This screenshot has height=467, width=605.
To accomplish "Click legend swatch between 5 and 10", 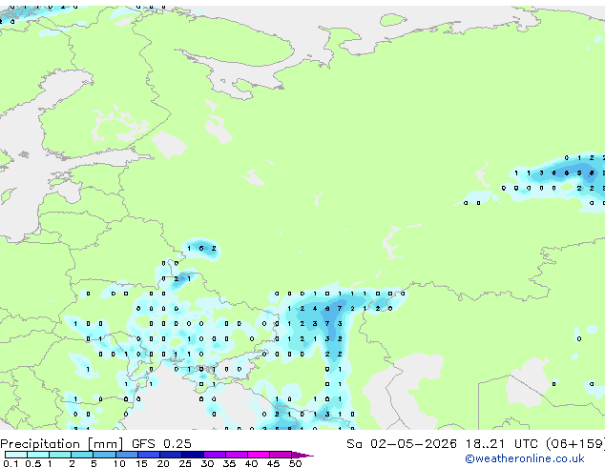I will pos(104,455).
